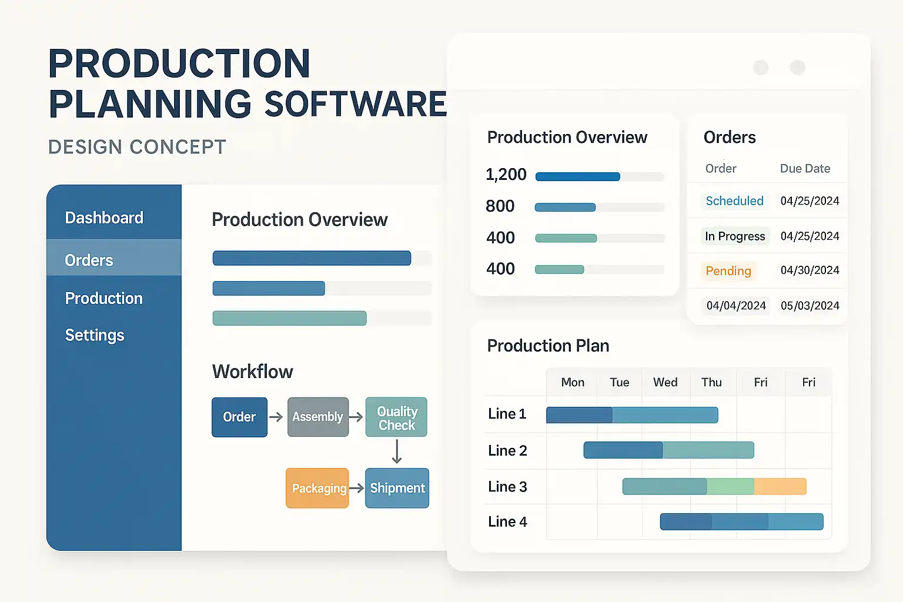Click due date 05/03/2024
Viewport: 903px width, 602px height.
click(x=810, y=306)
